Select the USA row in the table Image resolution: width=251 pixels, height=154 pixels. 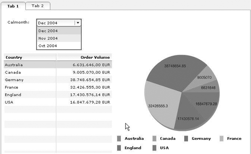tap(58, 102)
